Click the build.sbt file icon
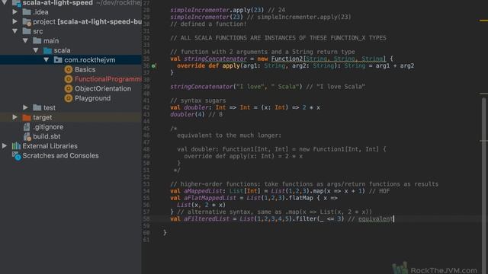This screenshot has height=274, width=488. (x=27, y=136)
